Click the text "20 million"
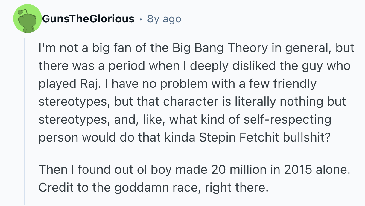This screenshot has height=206, width=365. [239, 170]
